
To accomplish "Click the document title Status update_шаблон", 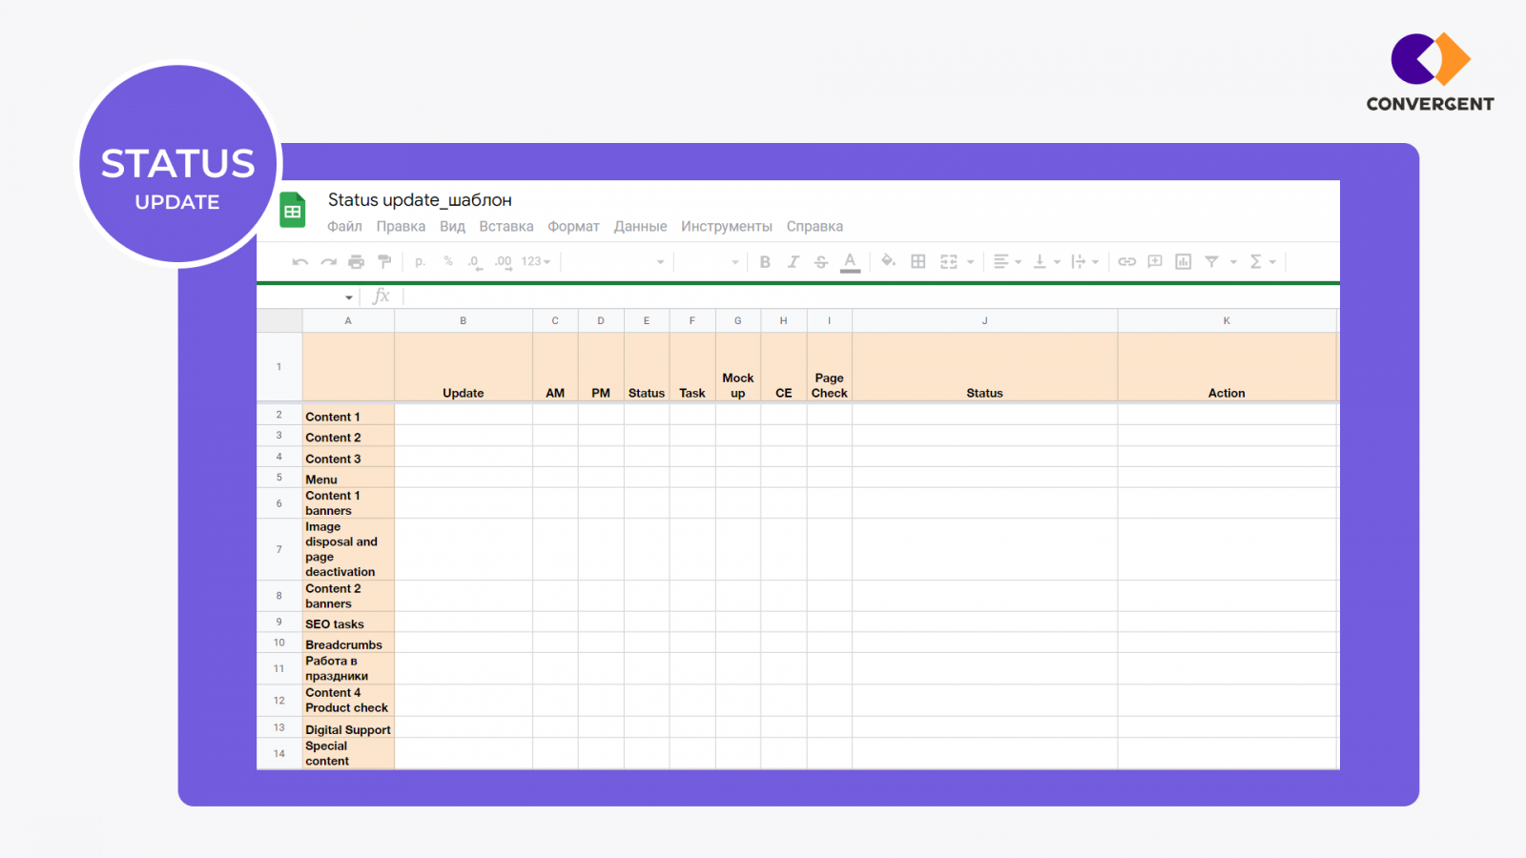I will point(420,200).
